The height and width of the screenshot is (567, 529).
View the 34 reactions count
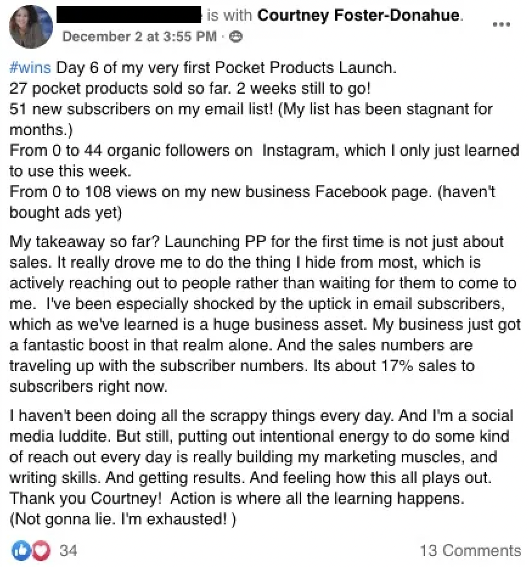click(x=69, y=551)
